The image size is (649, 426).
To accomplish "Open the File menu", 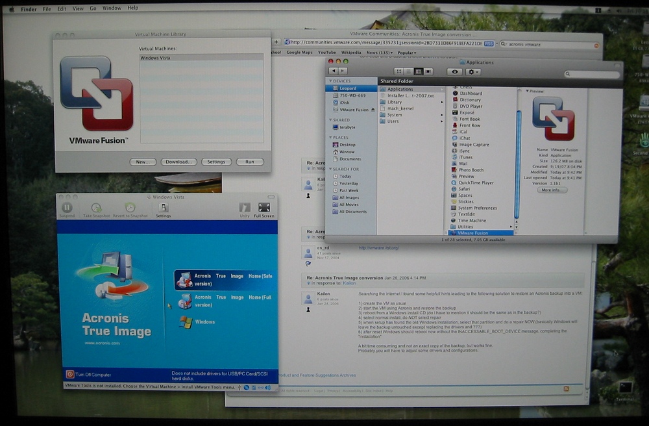I will [x=47, y=8].
